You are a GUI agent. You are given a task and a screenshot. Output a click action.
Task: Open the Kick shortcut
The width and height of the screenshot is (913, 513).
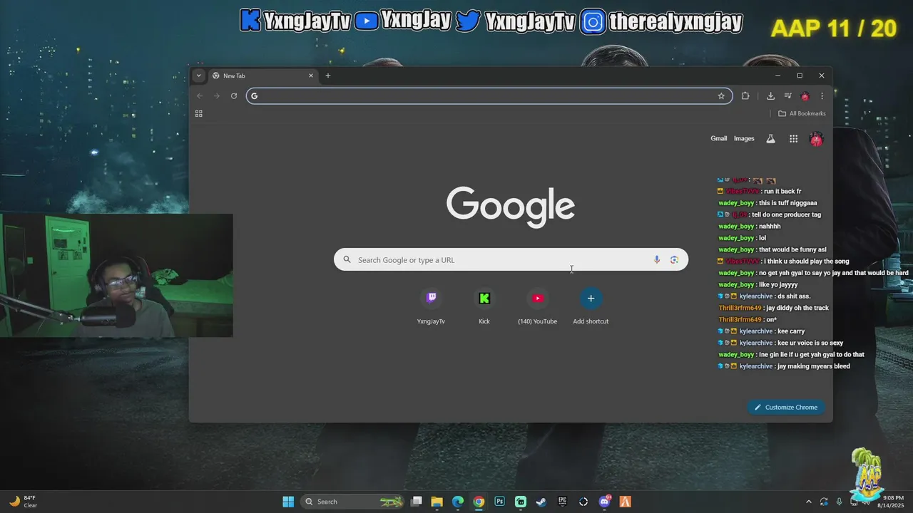[x=484, y=306]
